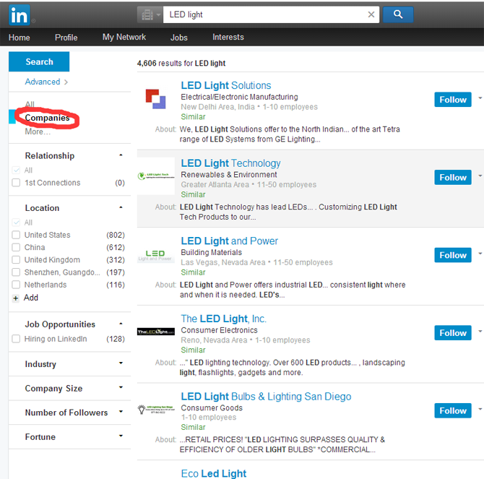The width and height of the screenshot is (484, 479).
Task: Enable the 1st Connections checkbox
Action: pos(16,183)
